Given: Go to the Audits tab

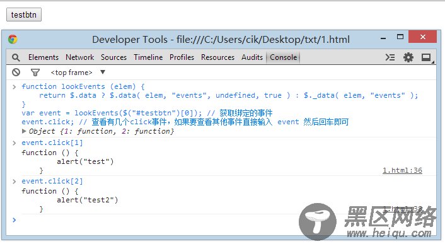Looking at the screenshot, I should [x=252, y=57].
